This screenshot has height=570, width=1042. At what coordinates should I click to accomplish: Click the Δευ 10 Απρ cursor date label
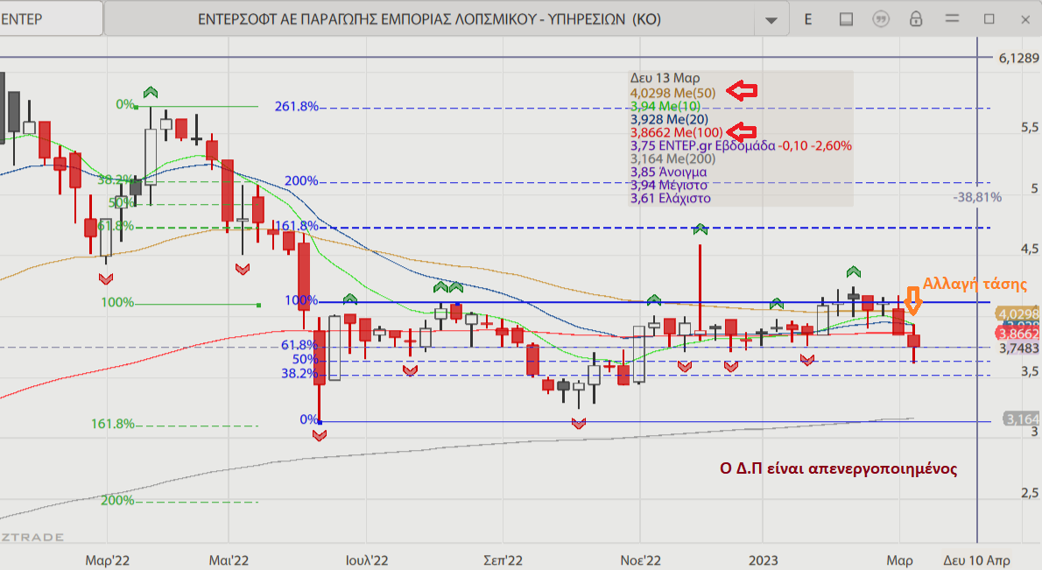point(977,560)
